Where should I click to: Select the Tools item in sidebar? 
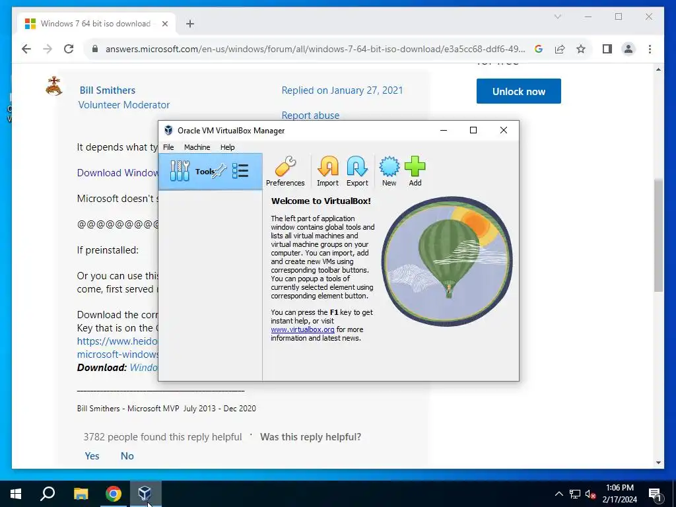[x=211, y=171]
